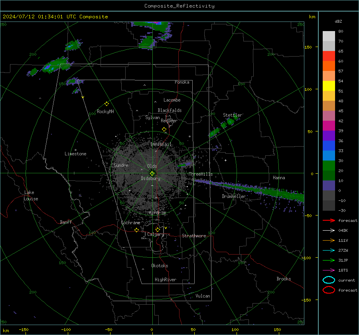This screenshot has height=335, width=359.
Task: Click the blue 36–33 dBZ color swatch
Action: [x=329, y=146]
